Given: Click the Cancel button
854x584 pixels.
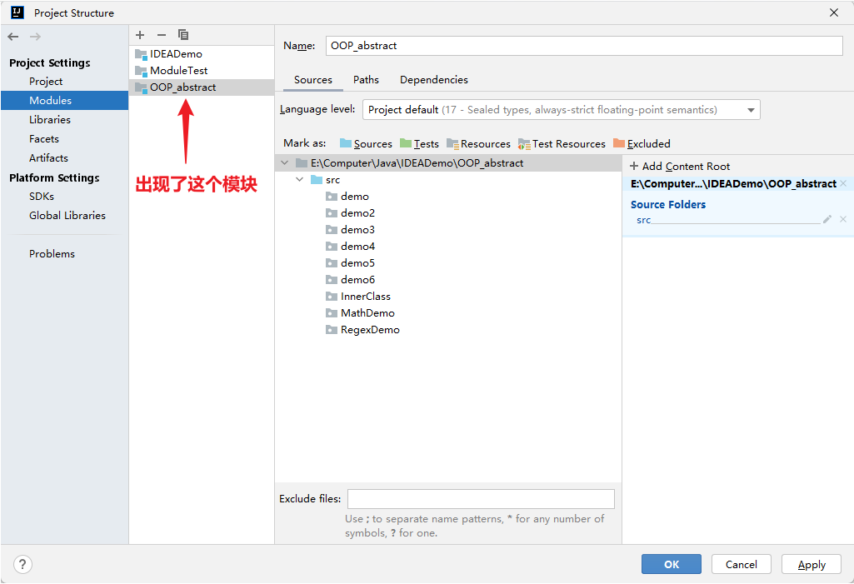Looking at the screenshot, I should tap(741, 564).
